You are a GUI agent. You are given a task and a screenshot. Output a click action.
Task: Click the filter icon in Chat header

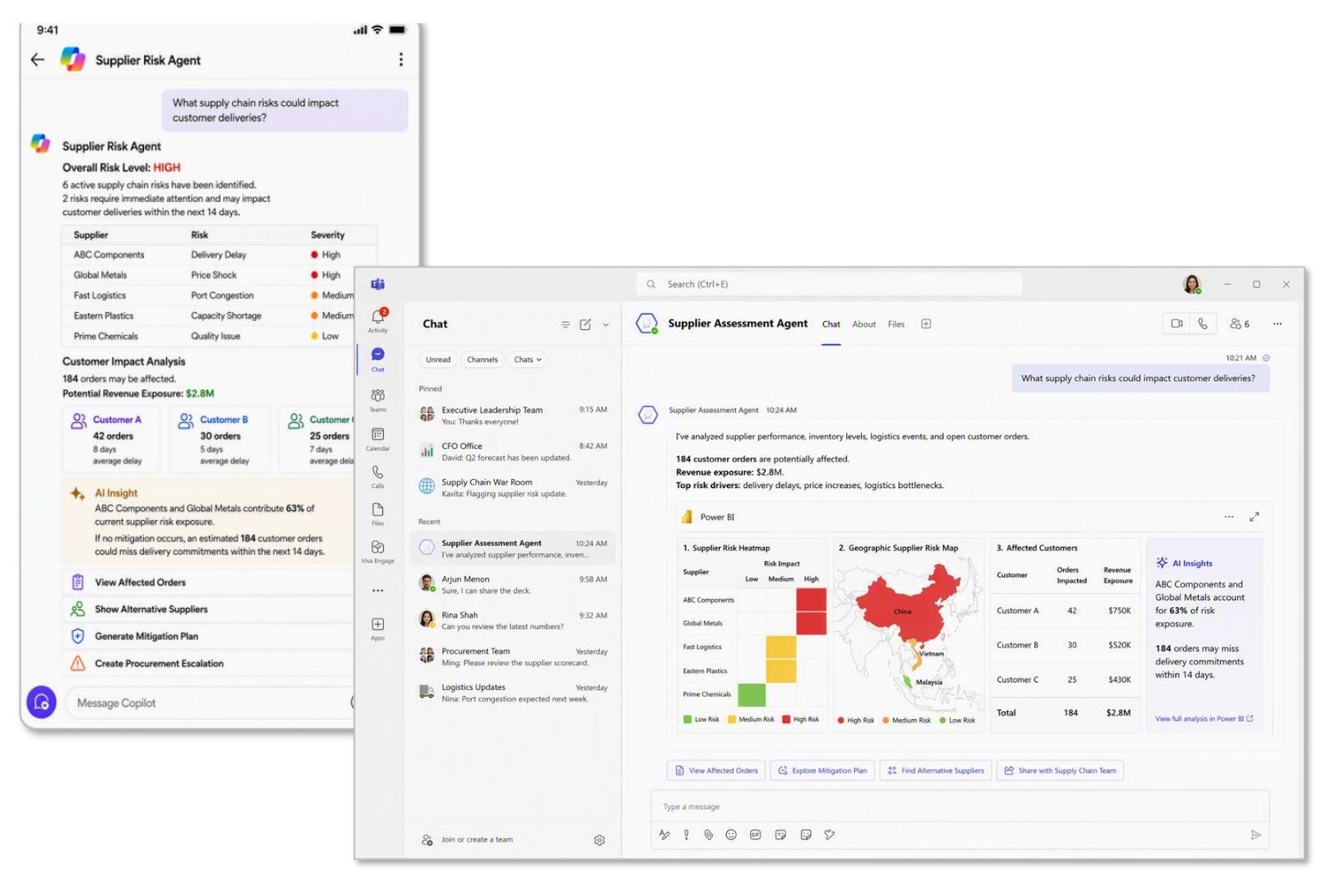(x=565, y=324)
